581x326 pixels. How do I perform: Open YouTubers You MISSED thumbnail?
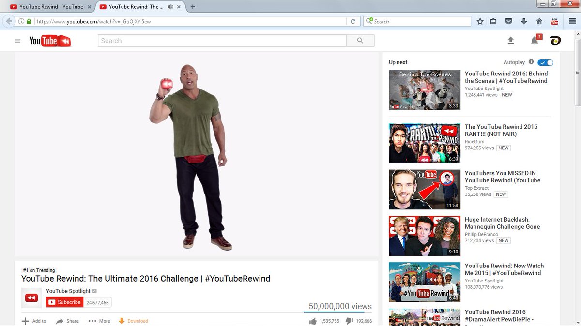pyautogui.click(x=425, y=190)
